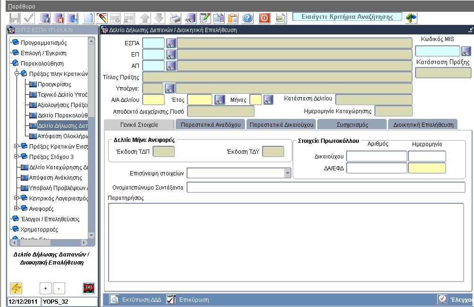474x307 pixels.
Task: Click into the Παρατηρήσεις text area
Action: click(286, 242)
